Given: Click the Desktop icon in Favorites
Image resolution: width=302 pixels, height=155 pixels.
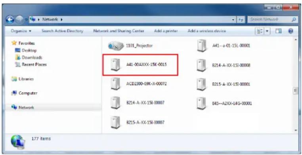Looking at the screenshot, I should point(18,50).
